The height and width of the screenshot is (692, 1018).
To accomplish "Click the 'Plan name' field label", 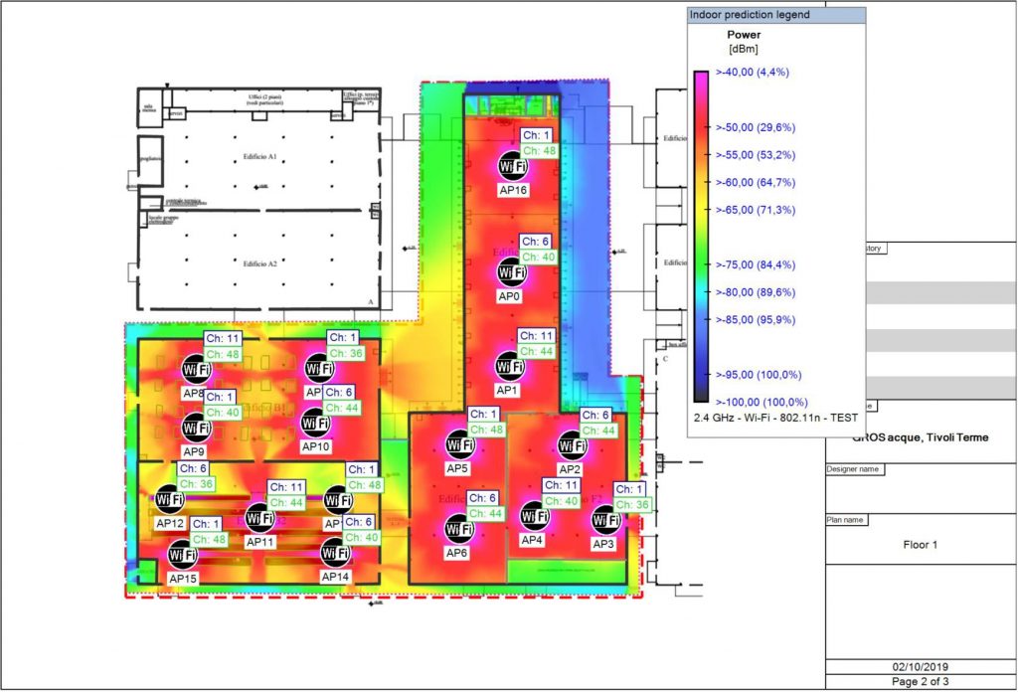I will (x=845, y=520).
